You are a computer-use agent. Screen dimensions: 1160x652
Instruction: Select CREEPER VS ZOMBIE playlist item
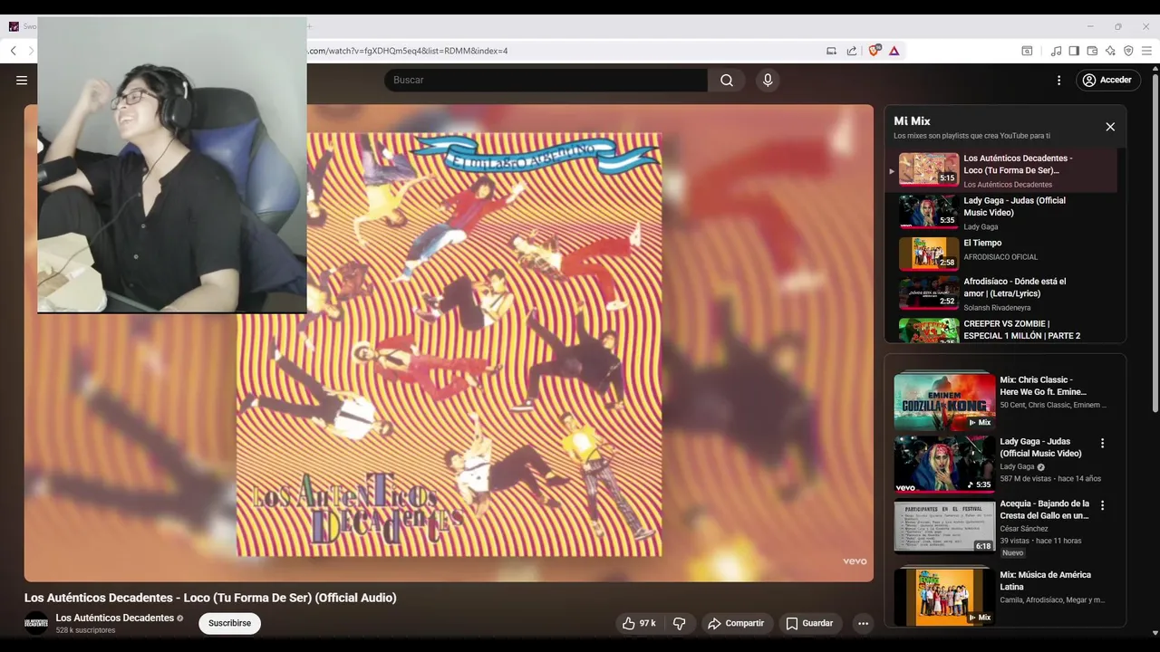[x=1001, y=330]
